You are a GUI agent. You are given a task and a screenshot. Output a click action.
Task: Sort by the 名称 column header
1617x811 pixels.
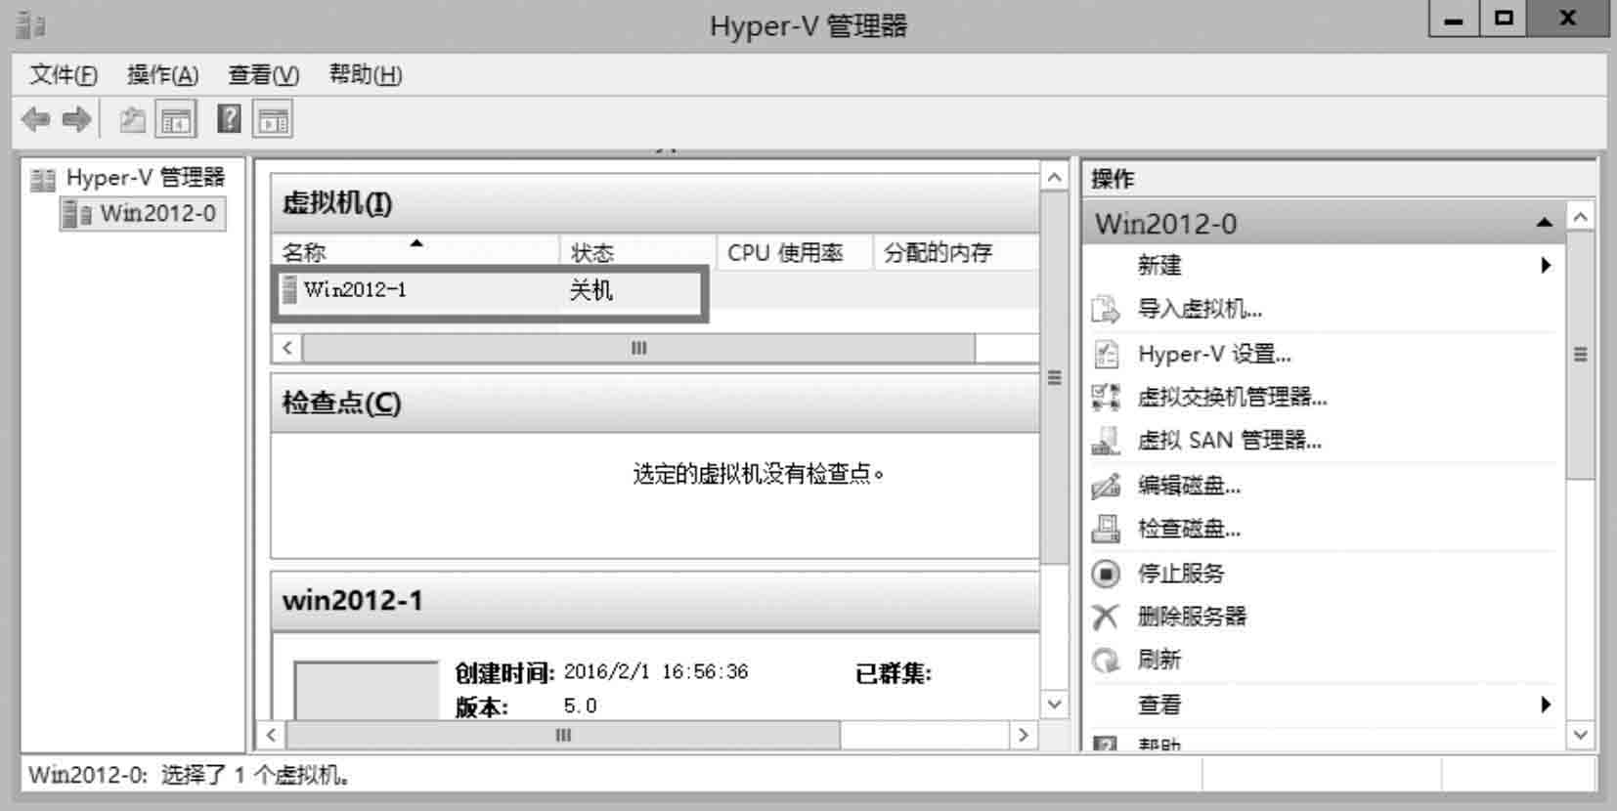[415, 252]
